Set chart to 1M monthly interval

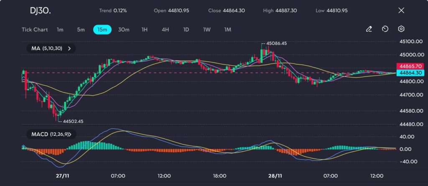coord(228,30)
